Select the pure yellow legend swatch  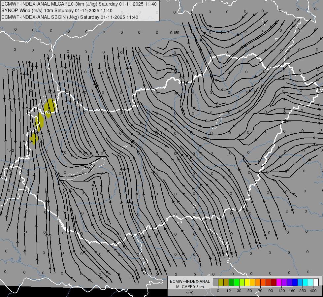[x=247, y=282]
